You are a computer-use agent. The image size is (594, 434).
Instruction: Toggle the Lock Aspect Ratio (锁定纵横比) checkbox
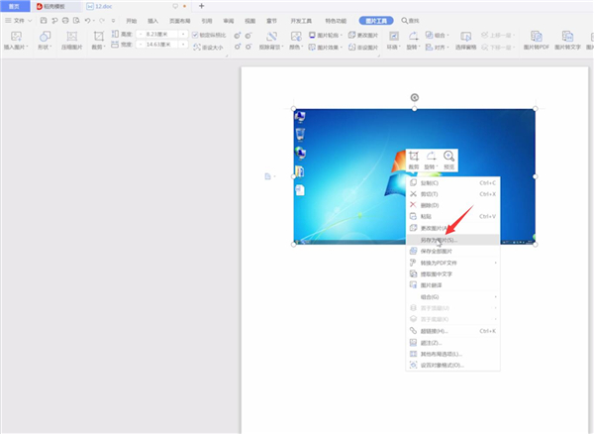(x=195, y=35)
